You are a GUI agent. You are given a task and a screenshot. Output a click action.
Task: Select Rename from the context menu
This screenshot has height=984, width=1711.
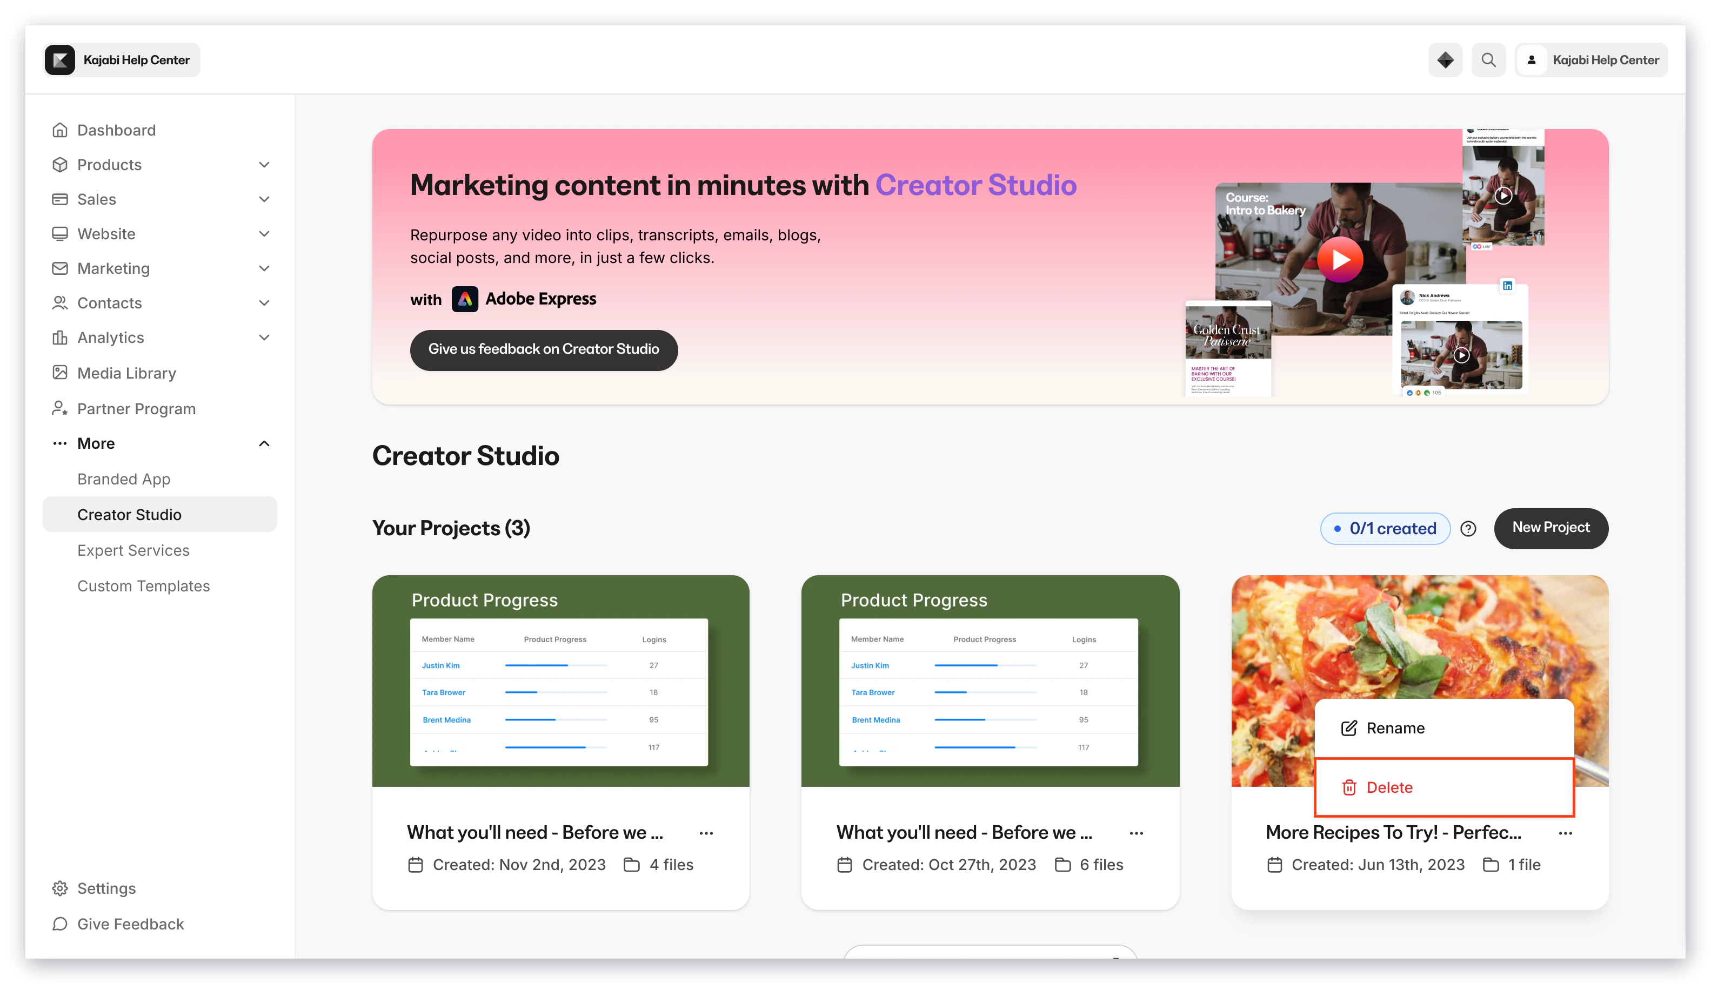click(x=1444, y=728)
